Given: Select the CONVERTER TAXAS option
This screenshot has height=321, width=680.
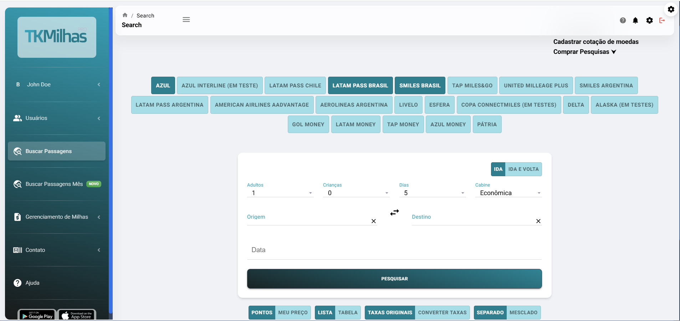Looking at the screenshot, I should click(x=442, y=312).
